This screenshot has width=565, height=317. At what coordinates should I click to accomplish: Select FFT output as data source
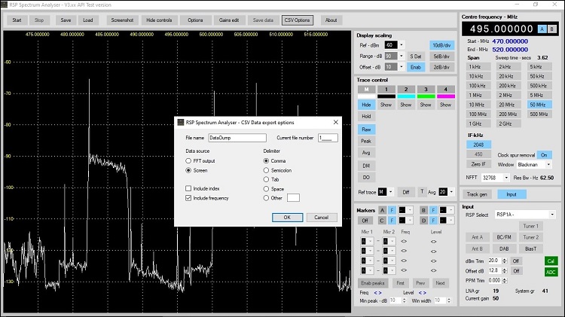click(188, 160)
